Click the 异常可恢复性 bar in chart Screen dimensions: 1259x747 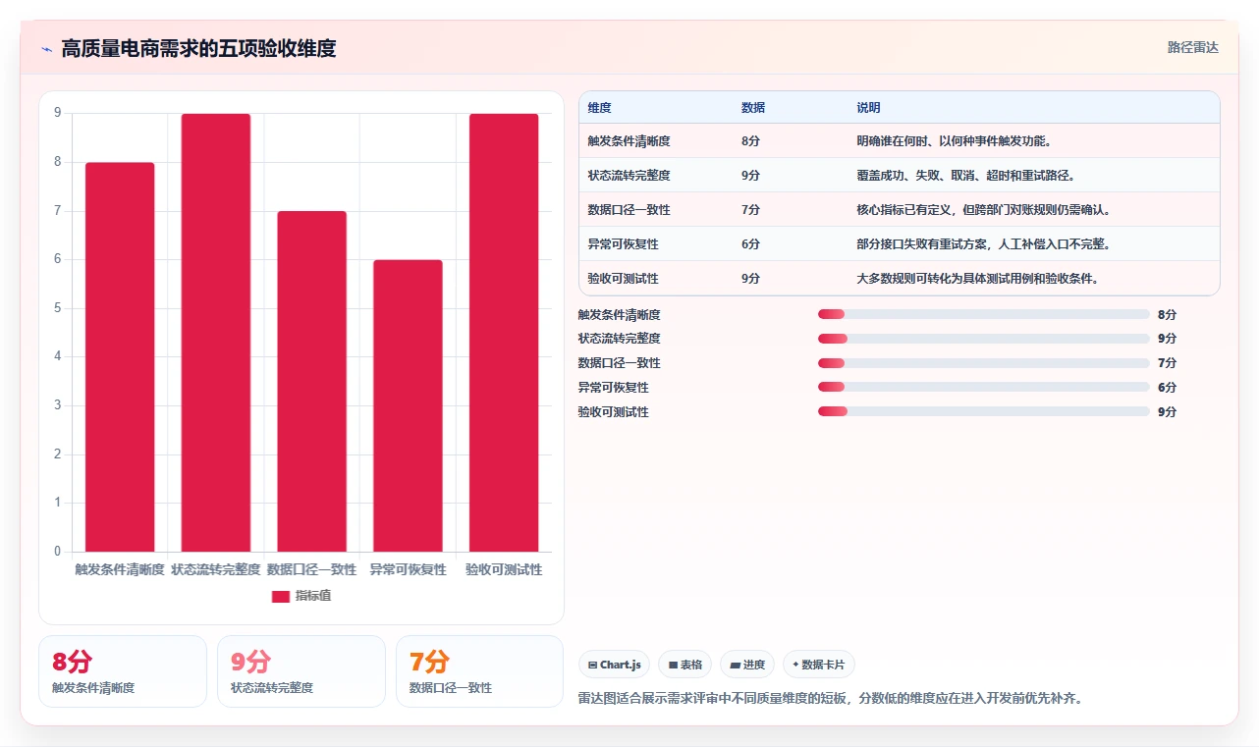pyautogui.click(x=408, y=406)
